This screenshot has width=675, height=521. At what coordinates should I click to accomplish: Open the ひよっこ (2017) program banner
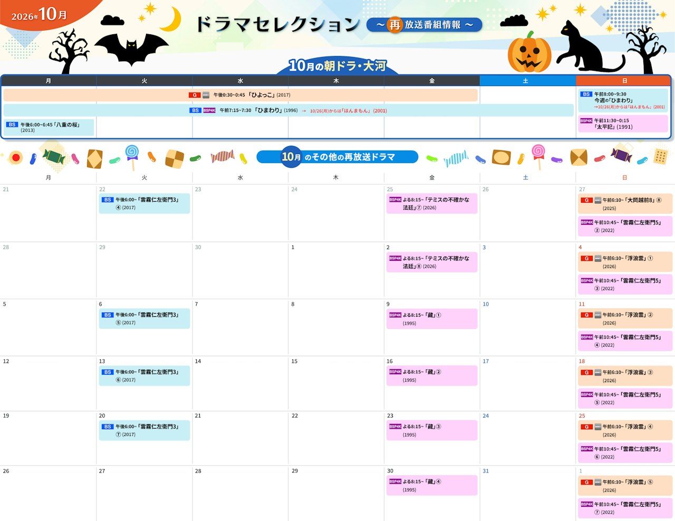pos(240,95)
